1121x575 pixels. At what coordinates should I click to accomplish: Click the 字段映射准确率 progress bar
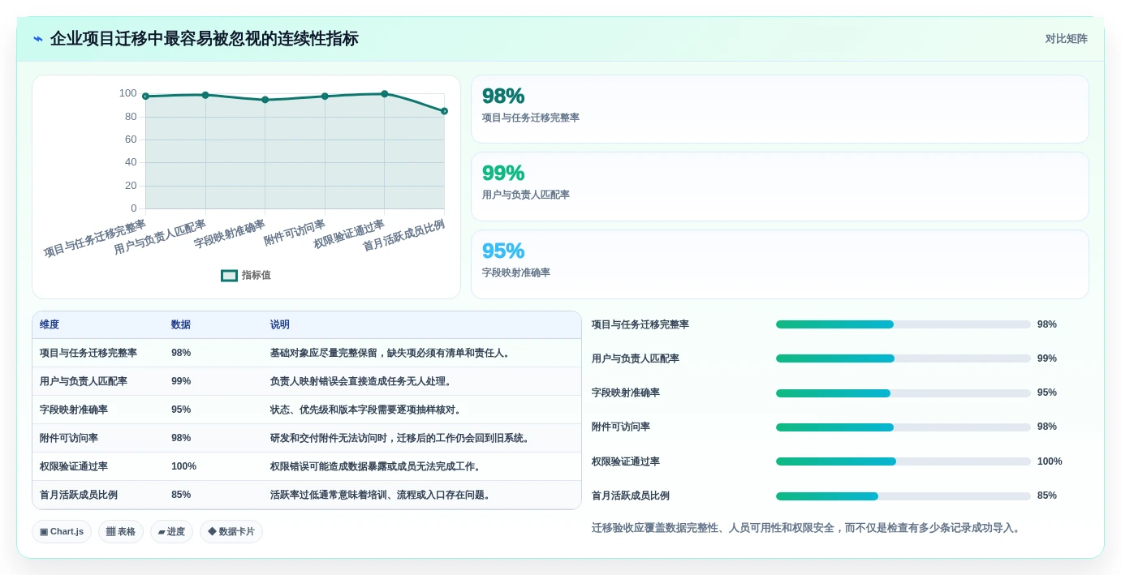pyautogui.click(x=903, y=393)
